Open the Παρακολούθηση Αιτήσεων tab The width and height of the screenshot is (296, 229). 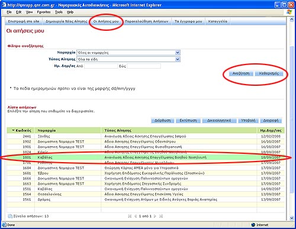pos(146,21)
